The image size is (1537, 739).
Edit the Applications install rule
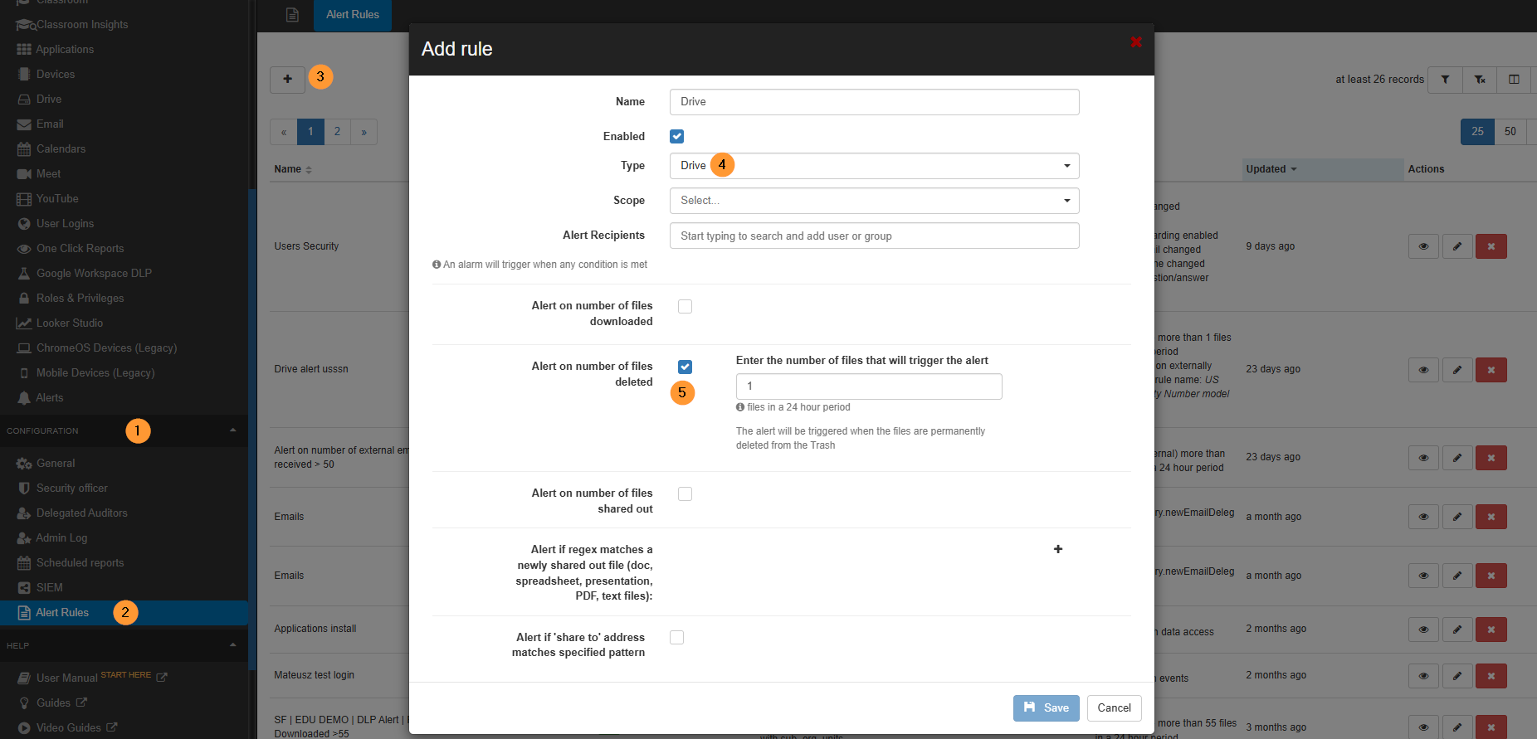pyautogui.click(x=1457, y=630)
